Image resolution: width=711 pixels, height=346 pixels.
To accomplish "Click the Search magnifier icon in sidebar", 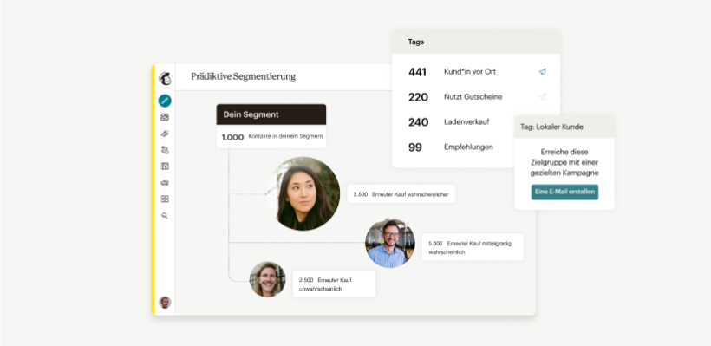I will click(x=165, y=216).
